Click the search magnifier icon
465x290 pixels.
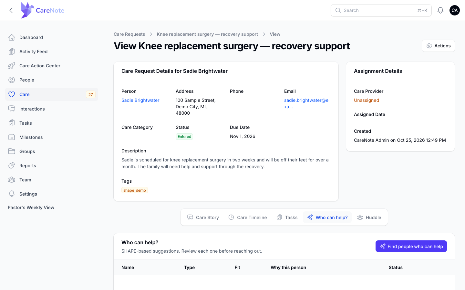338,10
